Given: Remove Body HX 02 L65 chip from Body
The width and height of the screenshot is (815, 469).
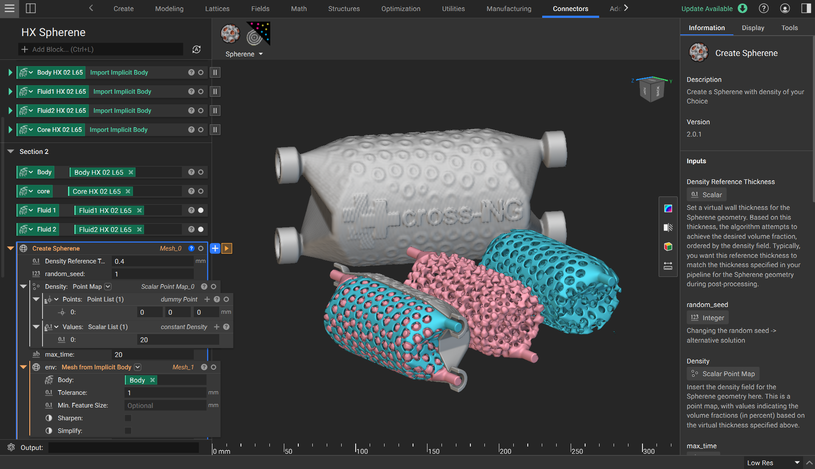Looking at the screenshot, I should [x=131, y=172].
